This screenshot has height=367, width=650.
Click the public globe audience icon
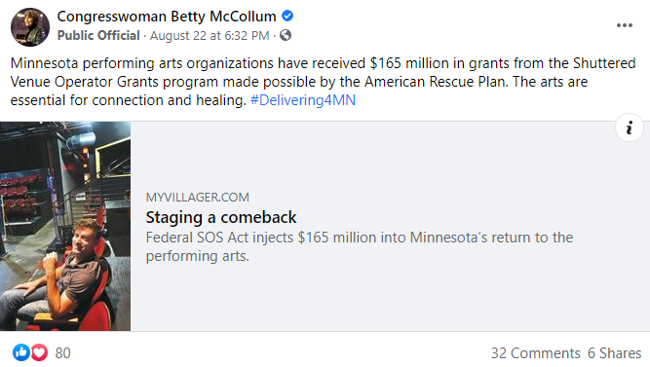(x=286, y=35)
